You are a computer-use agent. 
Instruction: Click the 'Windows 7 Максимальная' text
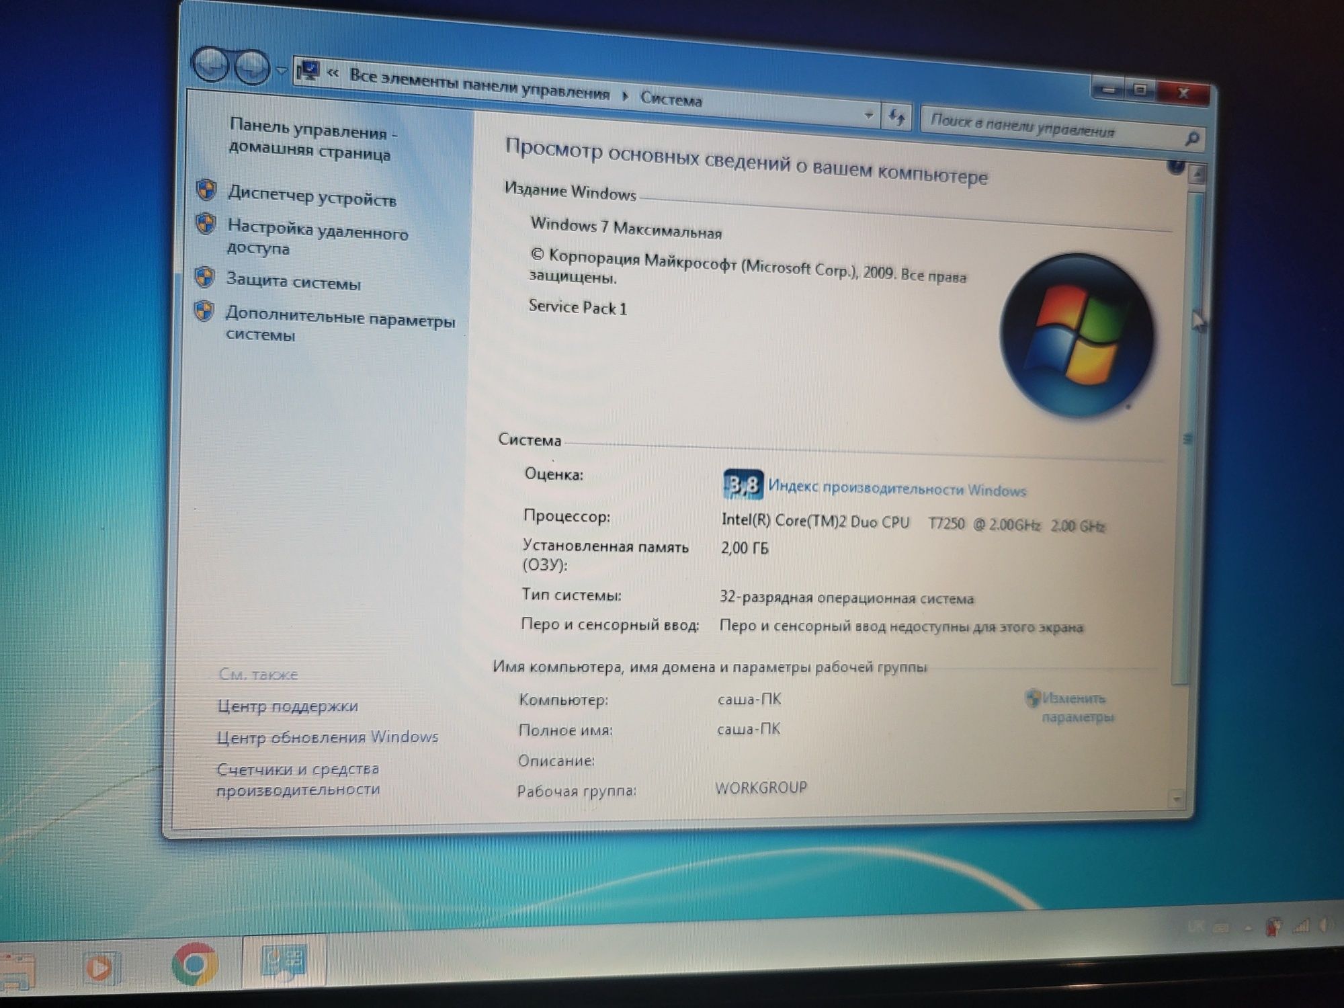pos(626,228)
